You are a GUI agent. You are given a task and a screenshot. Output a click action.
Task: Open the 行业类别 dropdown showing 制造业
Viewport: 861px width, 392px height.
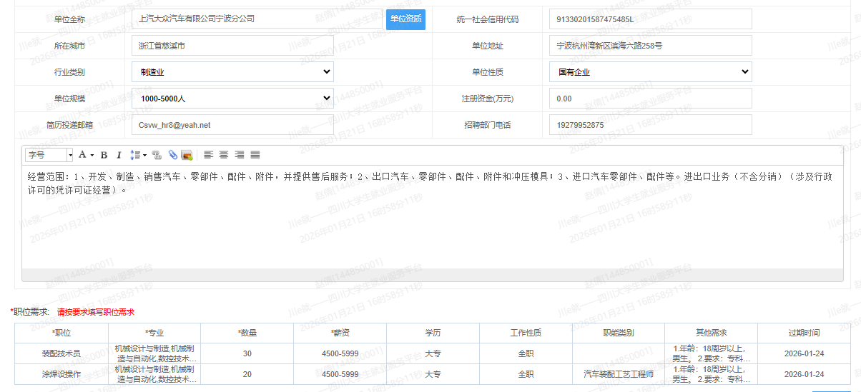[x=232, y=71]
